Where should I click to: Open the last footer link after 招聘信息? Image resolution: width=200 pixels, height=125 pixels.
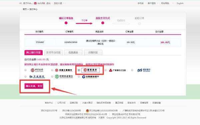pos(157,103)
